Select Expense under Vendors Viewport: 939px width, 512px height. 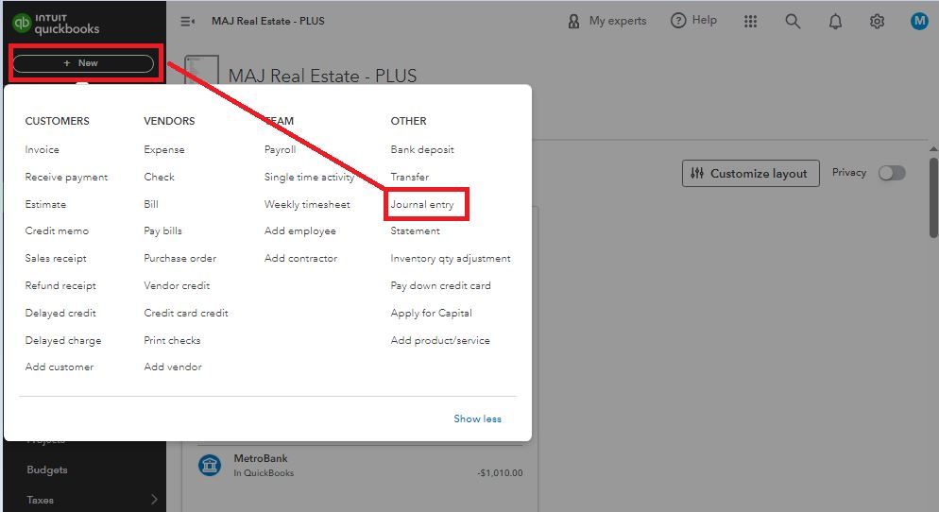(164, 149)
